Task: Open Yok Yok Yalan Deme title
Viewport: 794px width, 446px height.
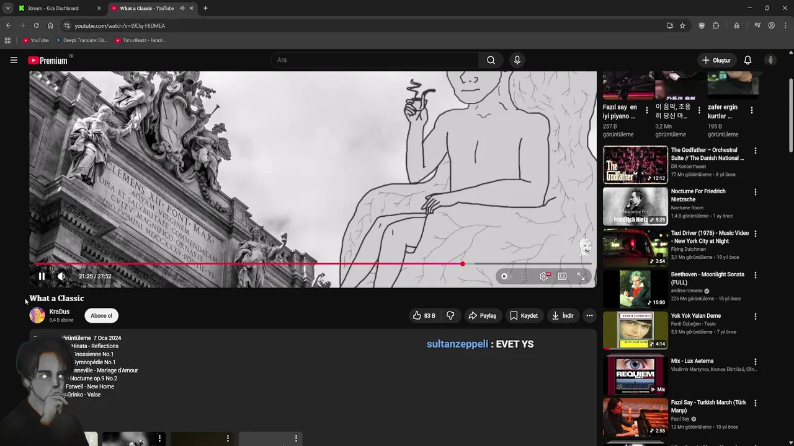Action: click(x=695, y=316)
